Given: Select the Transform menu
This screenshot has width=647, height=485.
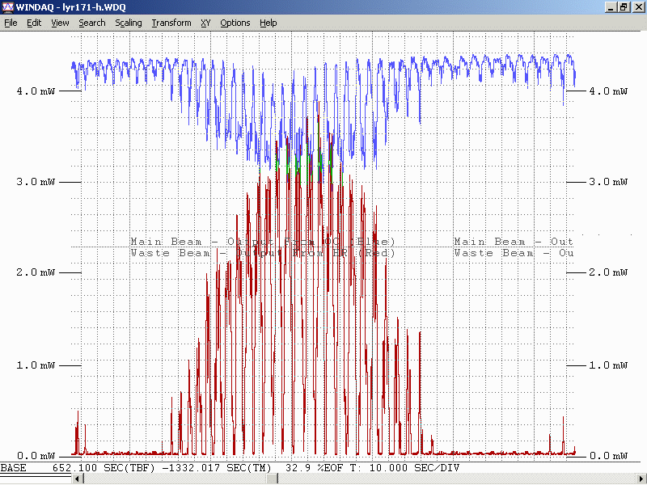Looking at the screenshot, I should pos(171,23).
